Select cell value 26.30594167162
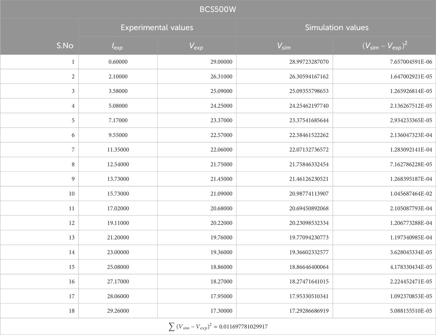436x335 pixels. 309,77
